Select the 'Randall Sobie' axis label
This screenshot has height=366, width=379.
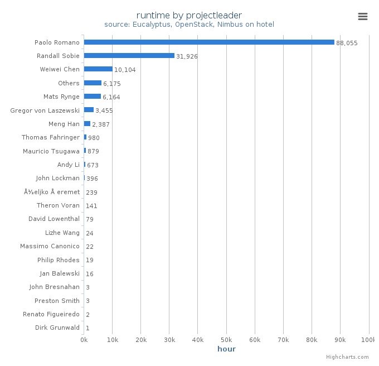pos(58,56)
